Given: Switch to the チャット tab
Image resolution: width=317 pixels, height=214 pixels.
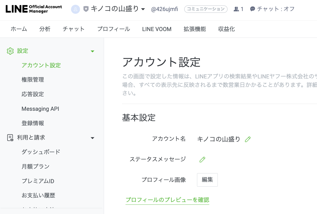Looking at the screenshot, I should click(74, 29).
